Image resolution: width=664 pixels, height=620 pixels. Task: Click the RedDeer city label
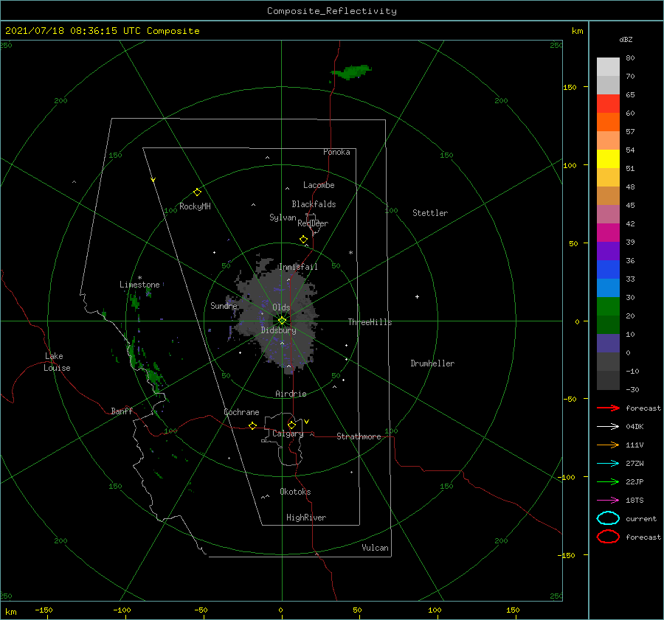(x=313, y=223)
